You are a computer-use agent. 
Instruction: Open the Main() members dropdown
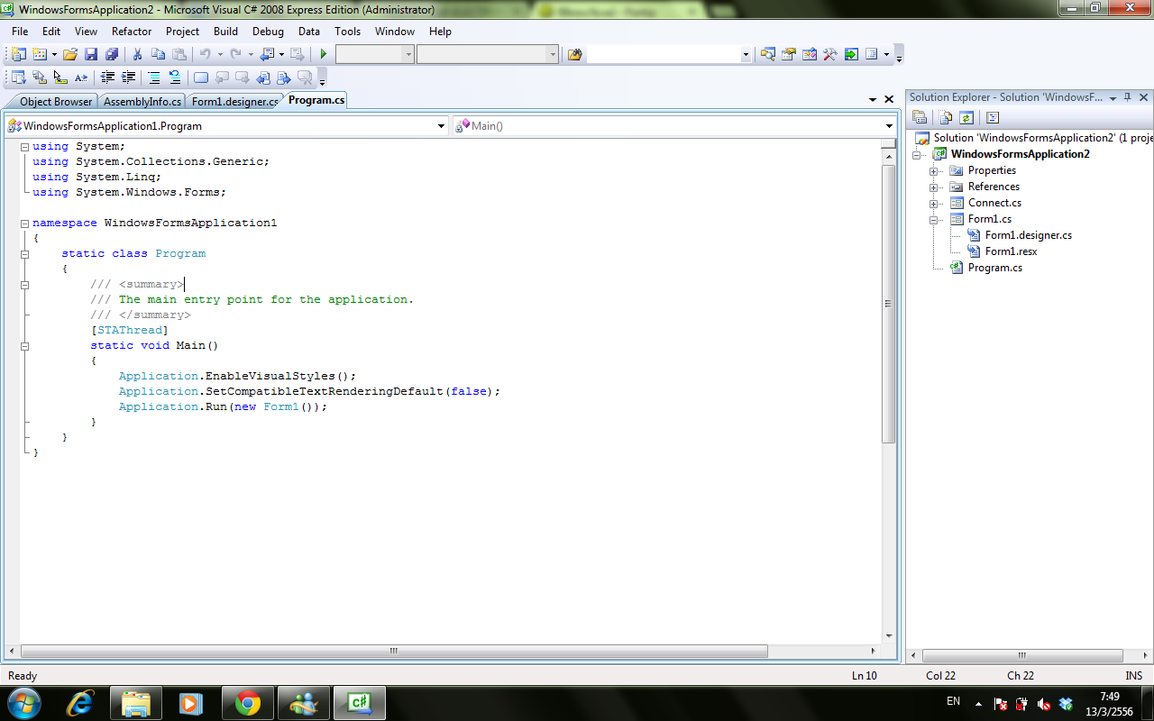[x=889, y=126]
